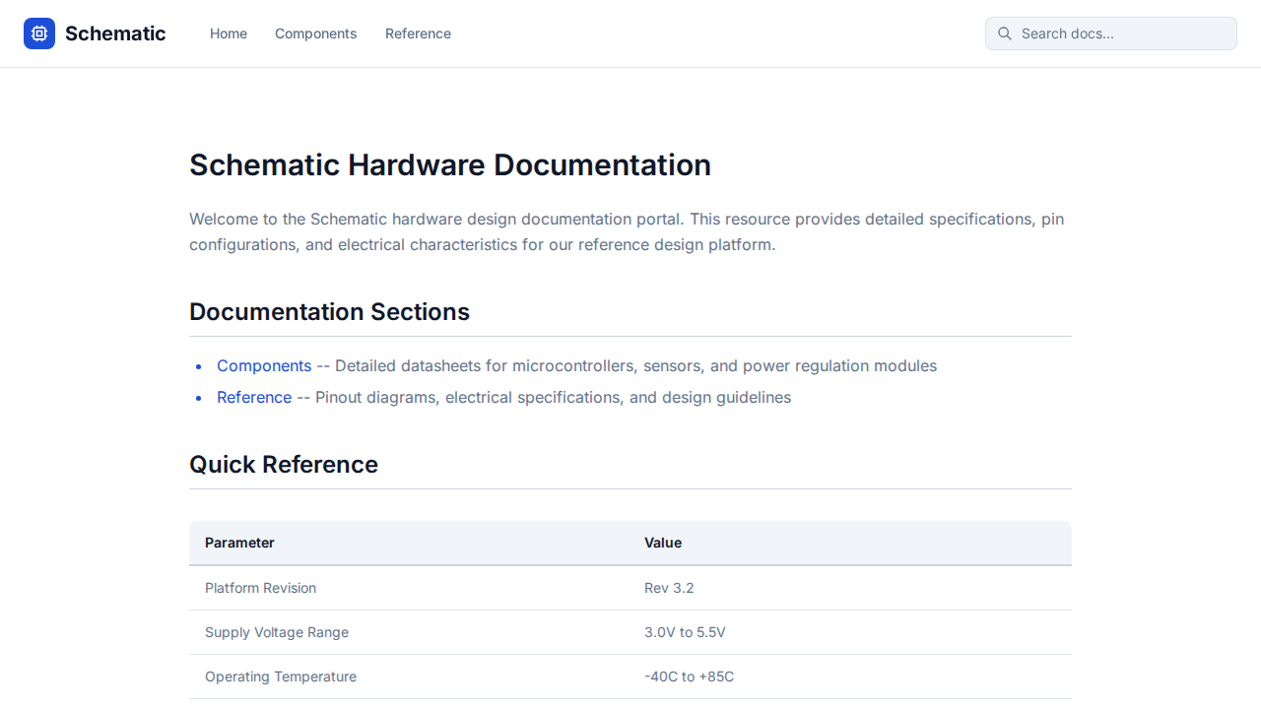Select the Rev 3.2 value cell

tap(669, 588)
